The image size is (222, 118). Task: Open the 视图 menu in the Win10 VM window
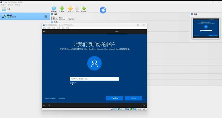pos(54,28)
